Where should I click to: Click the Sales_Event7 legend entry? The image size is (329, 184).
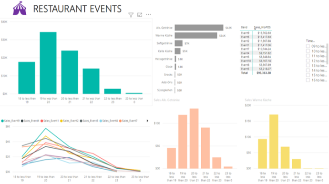[x=128, y=121]
